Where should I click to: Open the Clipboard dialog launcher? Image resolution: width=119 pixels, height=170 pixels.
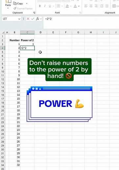tap(34, 13)
